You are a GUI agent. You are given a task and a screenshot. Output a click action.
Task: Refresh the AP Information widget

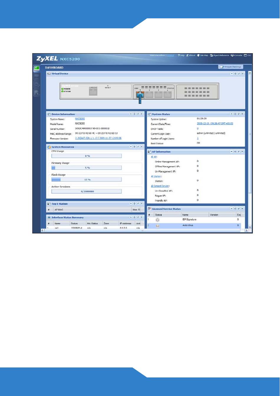click(x=239, y=152)
